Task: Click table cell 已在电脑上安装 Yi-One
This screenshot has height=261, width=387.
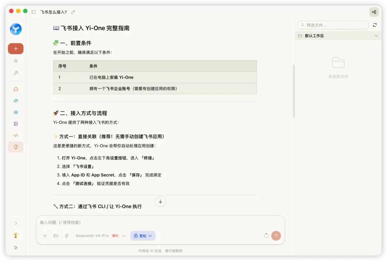Action: click(x=111, y=77)
